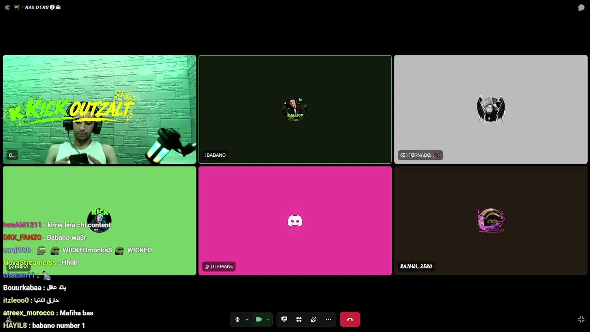Click the HAYIL8 chat username

point(15,326)
